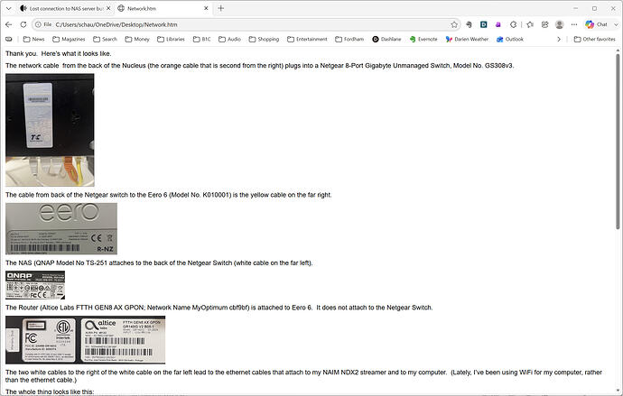The width and height of the screenshot is (623, 396).
Task: Open the Search favorites folder
Action: (x=106, y=40)
